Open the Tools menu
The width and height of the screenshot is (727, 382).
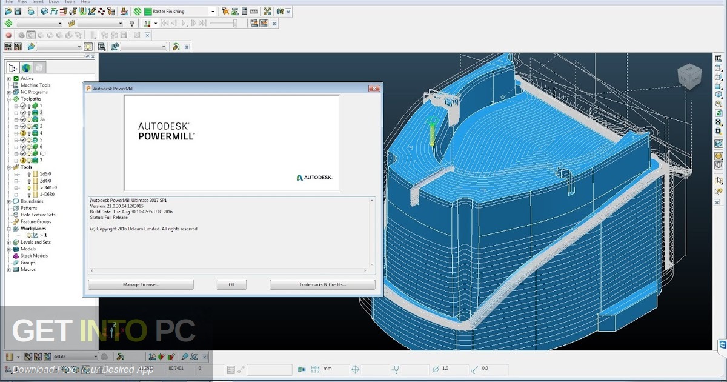tap(70, 2)
